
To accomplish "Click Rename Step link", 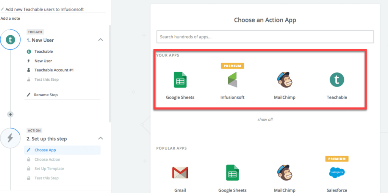I will pos(46,95).
